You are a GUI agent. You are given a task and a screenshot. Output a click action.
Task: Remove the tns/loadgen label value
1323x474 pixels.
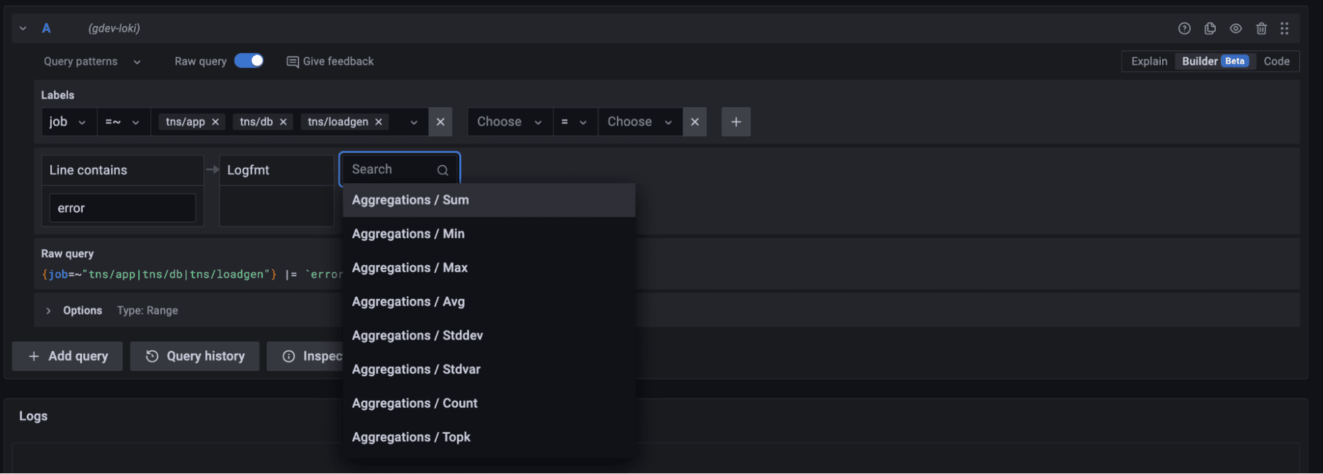(379, 122)
